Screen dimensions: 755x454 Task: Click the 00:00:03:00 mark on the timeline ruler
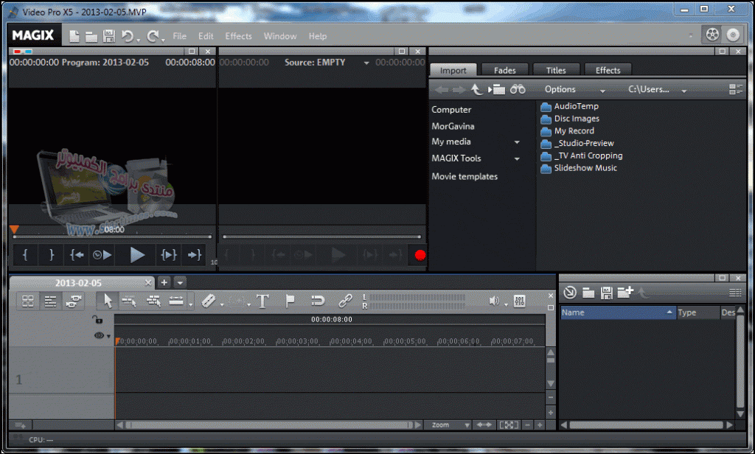[297, 341]
